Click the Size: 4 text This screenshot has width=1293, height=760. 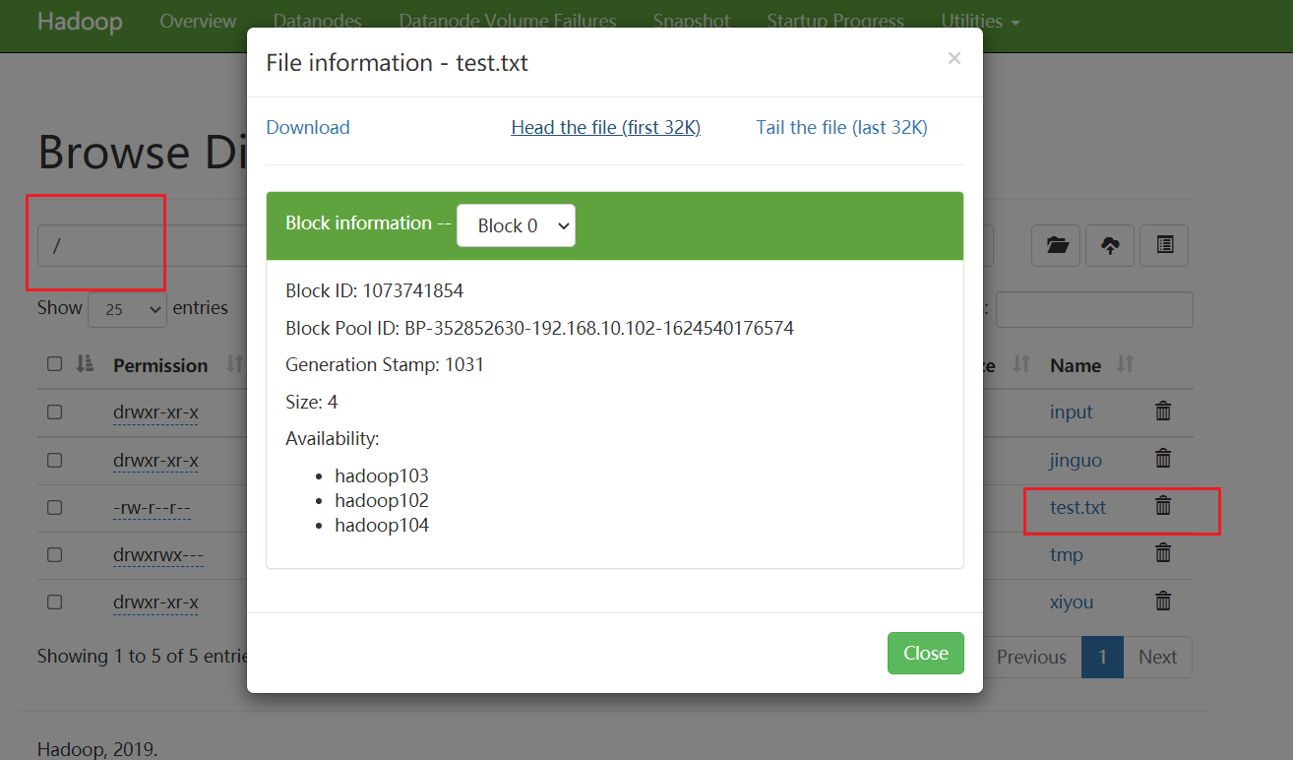click(312, 402)
